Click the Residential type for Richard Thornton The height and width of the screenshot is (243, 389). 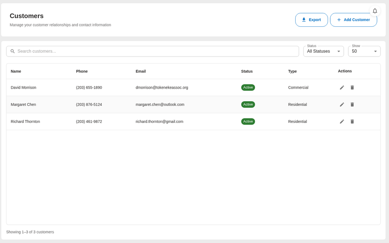pos(297,121)
